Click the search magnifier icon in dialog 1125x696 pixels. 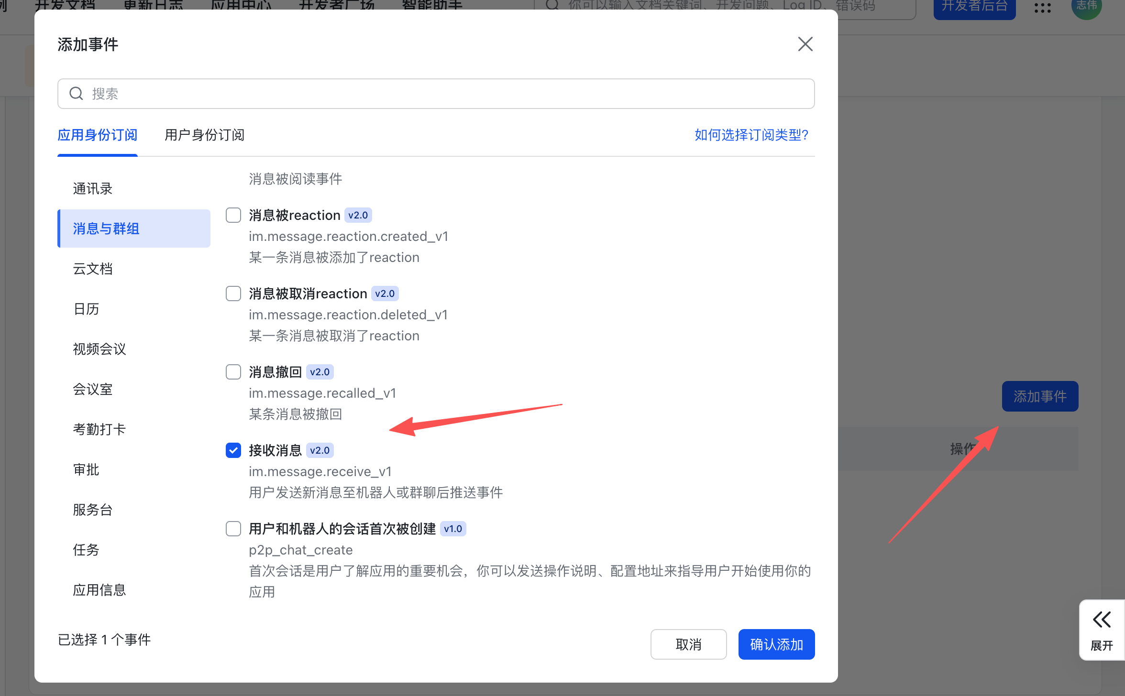tap(77, 94)
